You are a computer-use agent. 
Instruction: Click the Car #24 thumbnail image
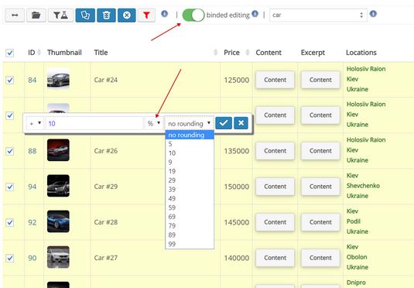58,79
